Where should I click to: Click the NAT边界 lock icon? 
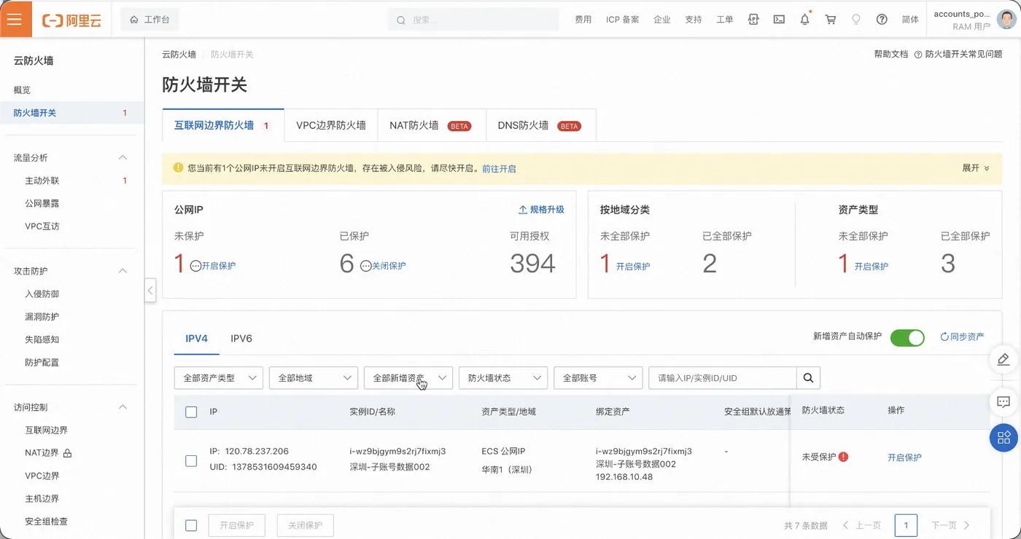tap(68, 453)
